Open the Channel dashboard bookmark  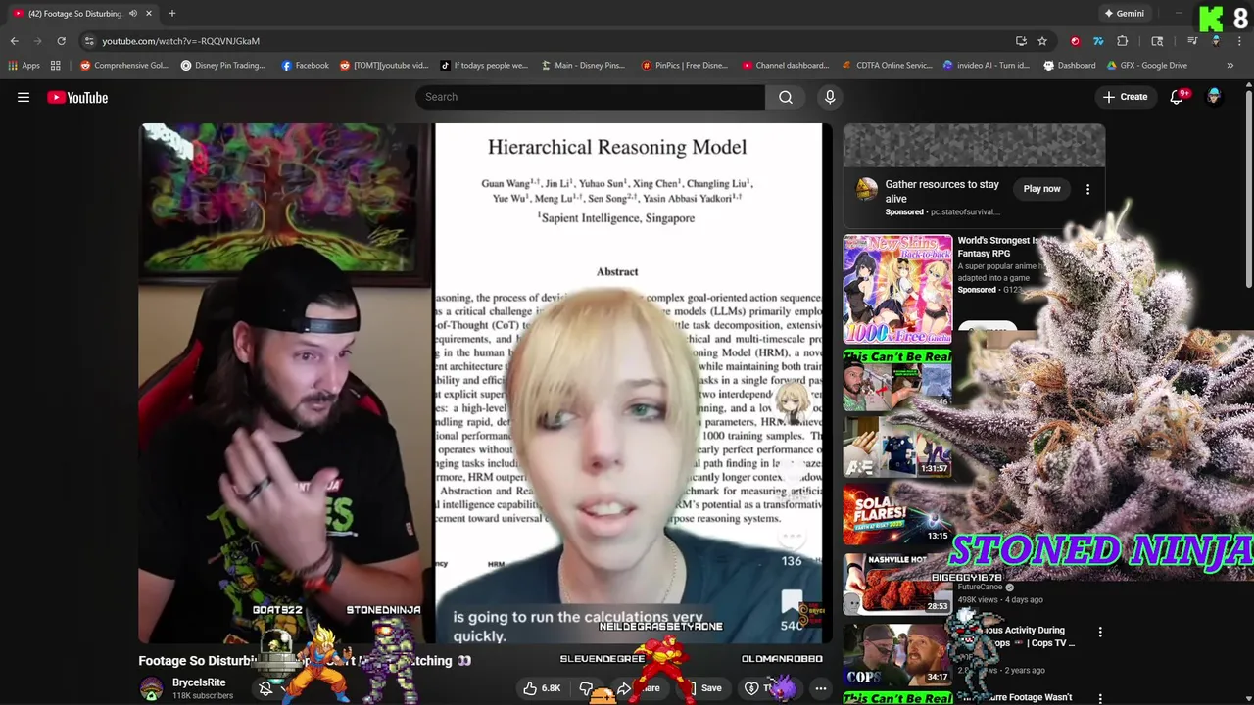click(786, 66)
